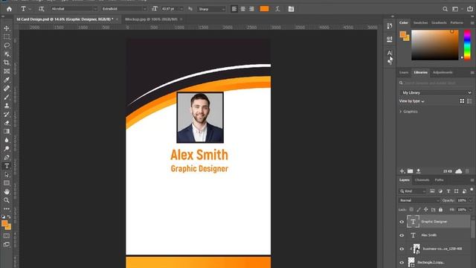476x268 pixels.
Task: Open the Create Warped Text dialog
Action: click(x=277, y=9)
